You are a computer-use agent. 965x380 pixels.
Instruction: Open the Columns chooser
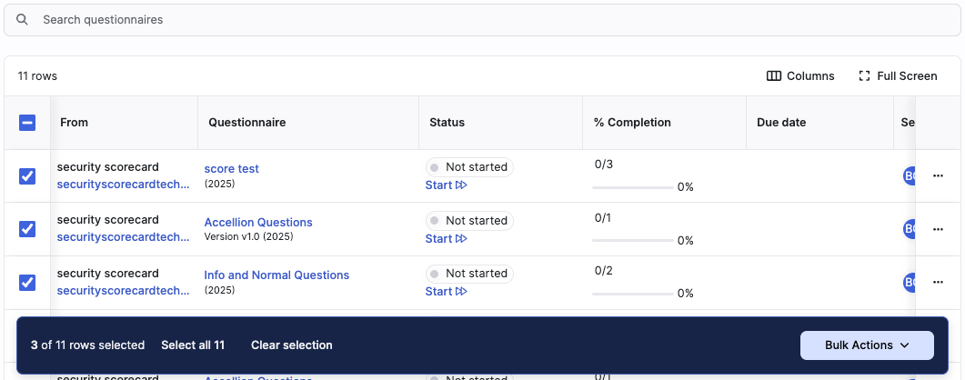[x=800, y=76]
